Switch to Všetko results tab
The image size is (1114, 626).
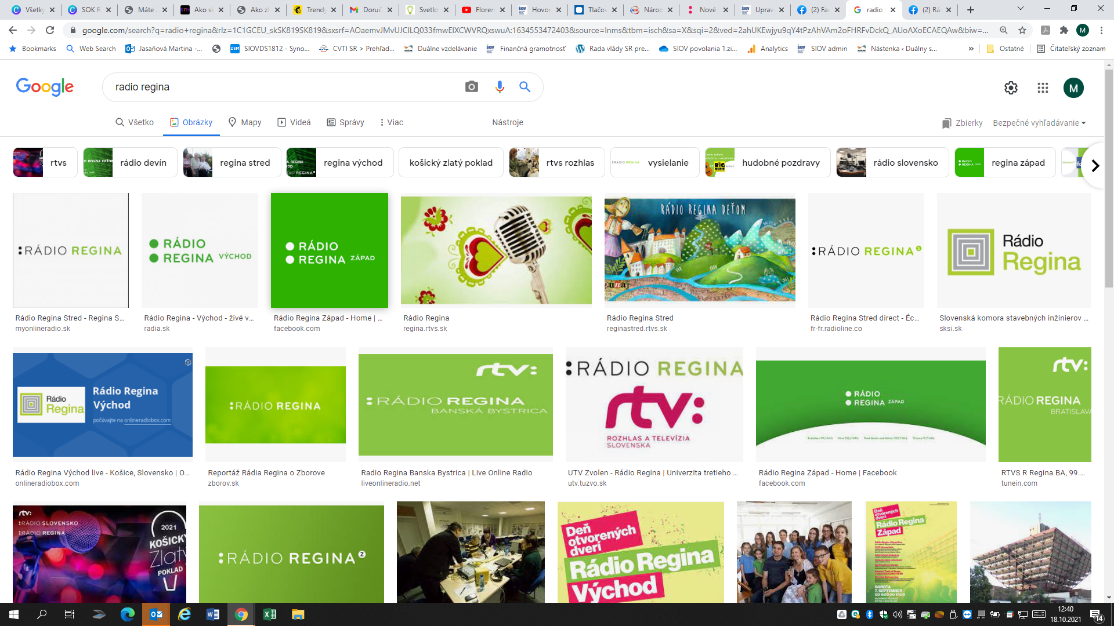point(135,122)
